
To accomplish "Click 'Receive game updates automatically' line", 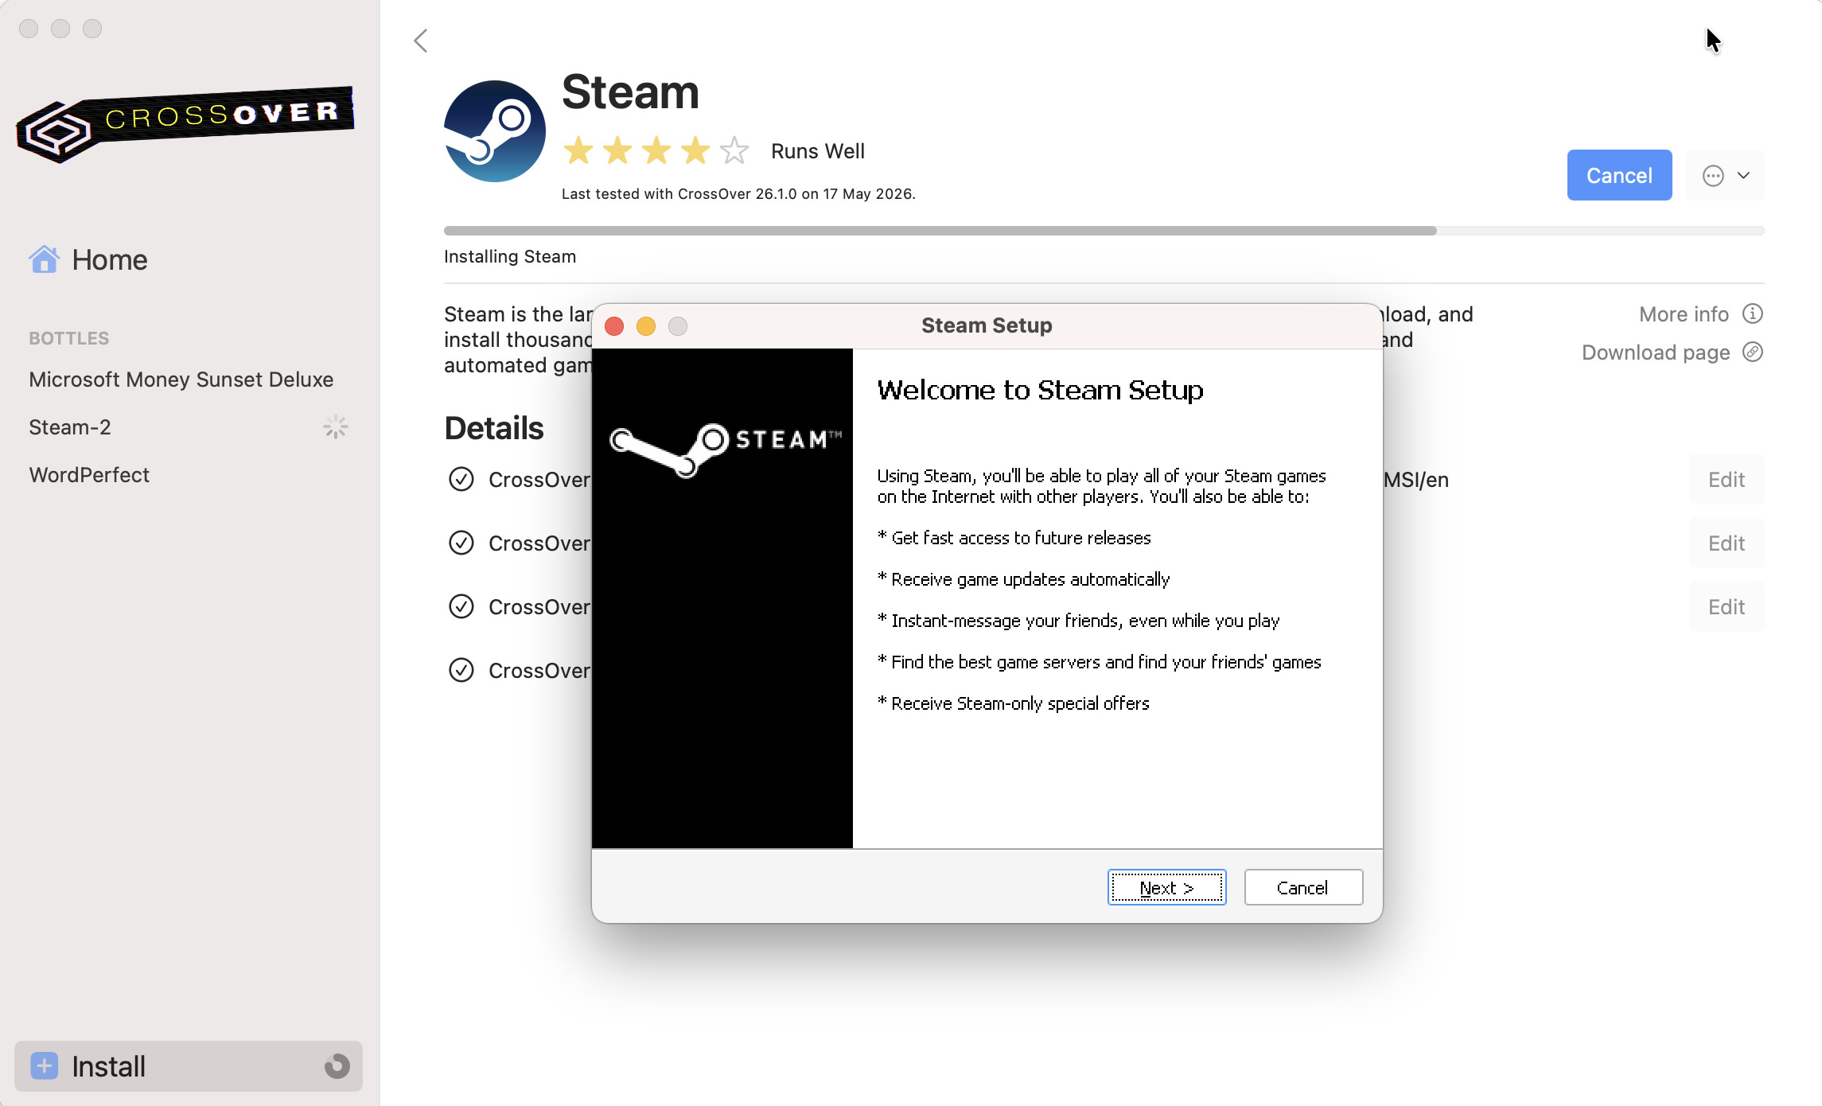I will [x=1024, y=579].
